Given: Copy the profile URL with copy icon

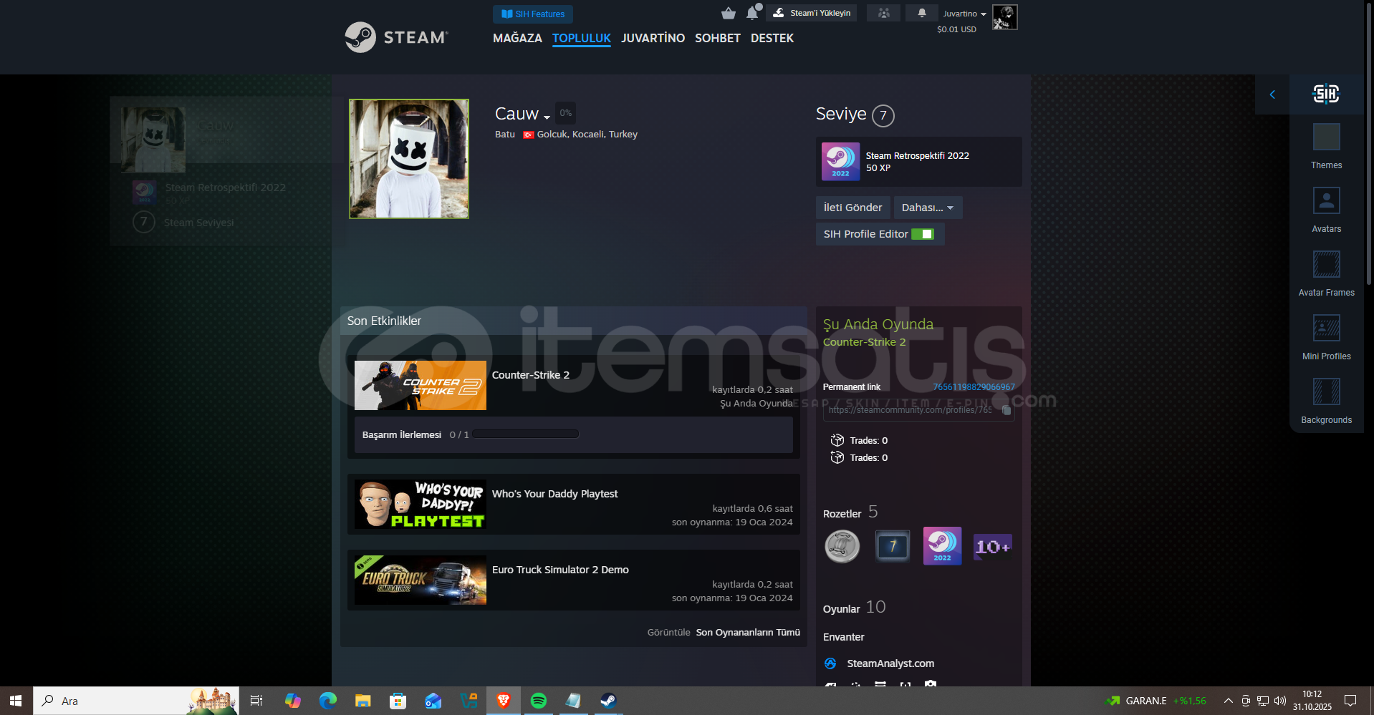Looking at the screenshot, I should [x=1007, y=410].
